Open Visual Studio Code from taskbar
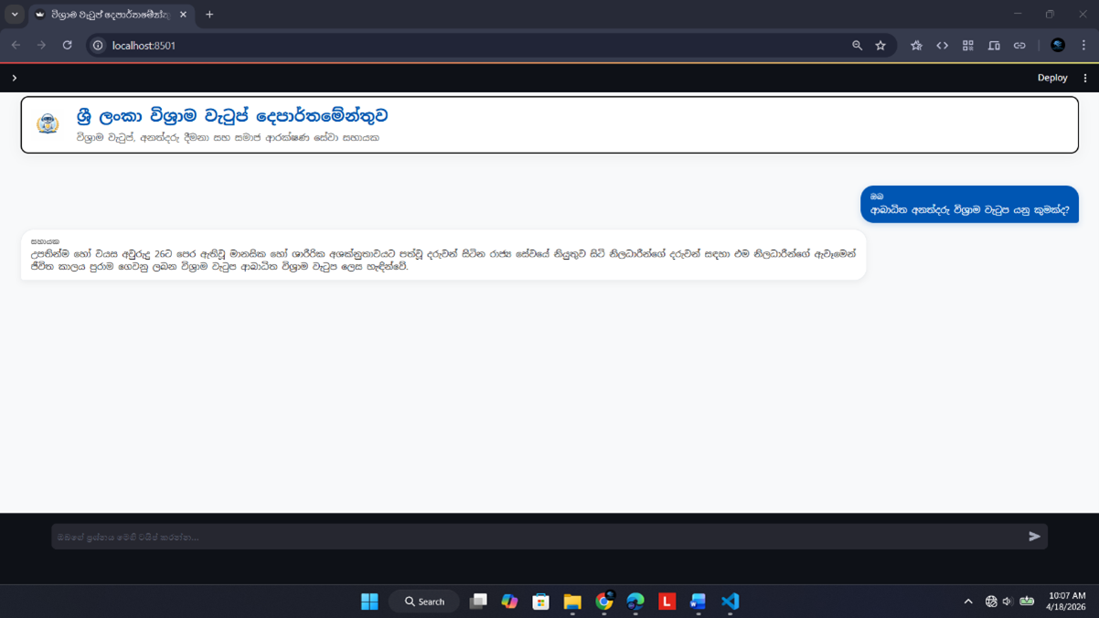This screenshot has width=1099, height=618. (x=730, y=602)
